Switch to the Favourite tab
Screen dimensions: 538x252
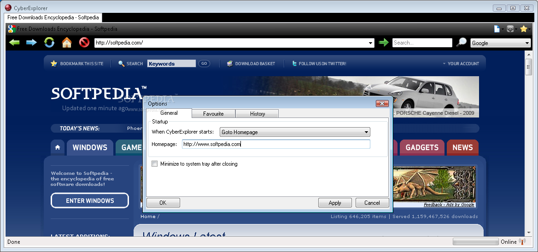213,114
